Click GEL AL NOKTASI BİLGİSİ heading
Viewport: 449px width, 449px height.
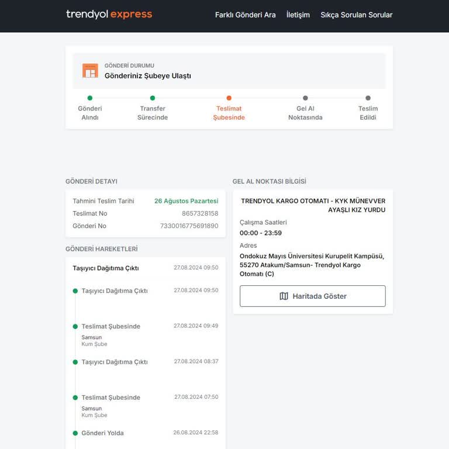pos(269,182)
